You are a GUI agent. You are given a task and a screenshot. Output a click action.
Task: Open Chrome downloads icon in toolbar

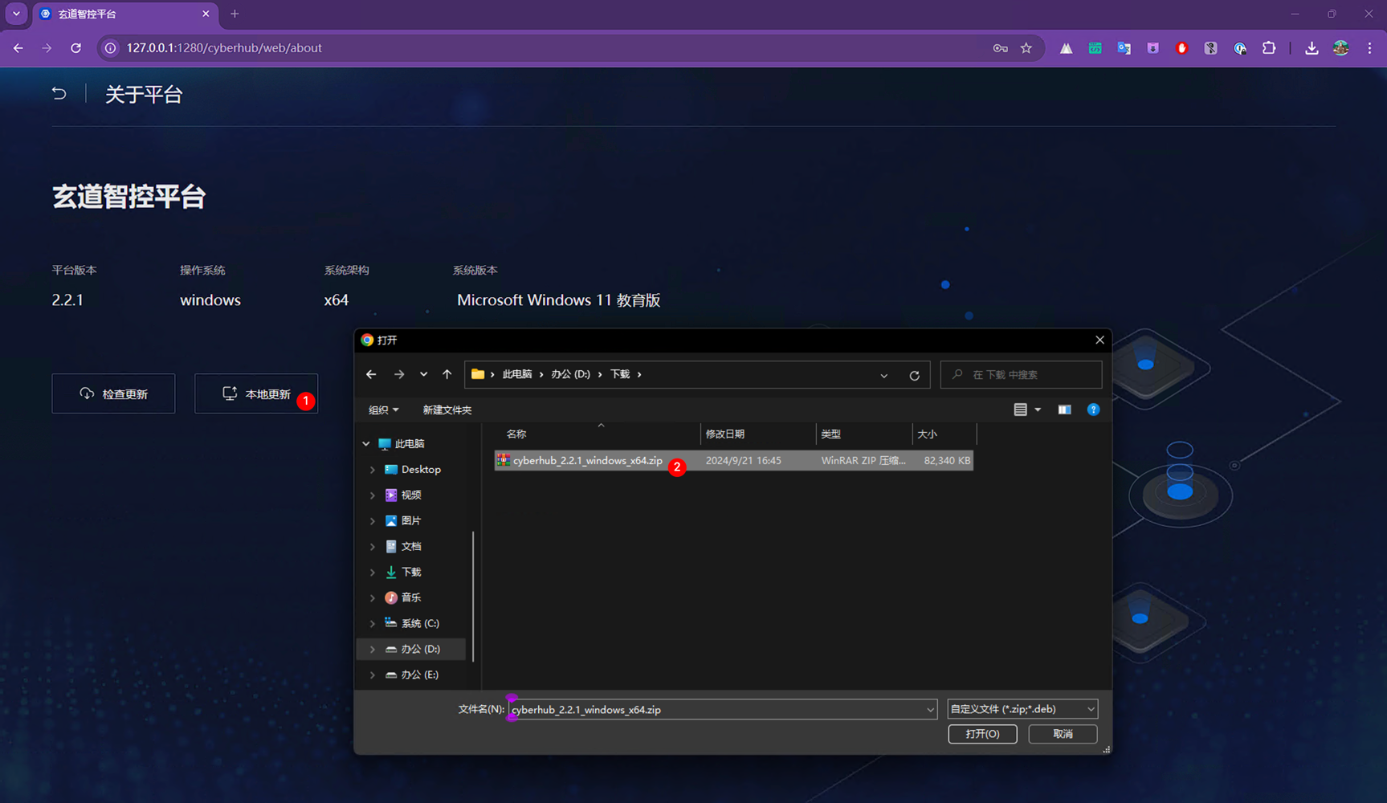point(1312,48)
